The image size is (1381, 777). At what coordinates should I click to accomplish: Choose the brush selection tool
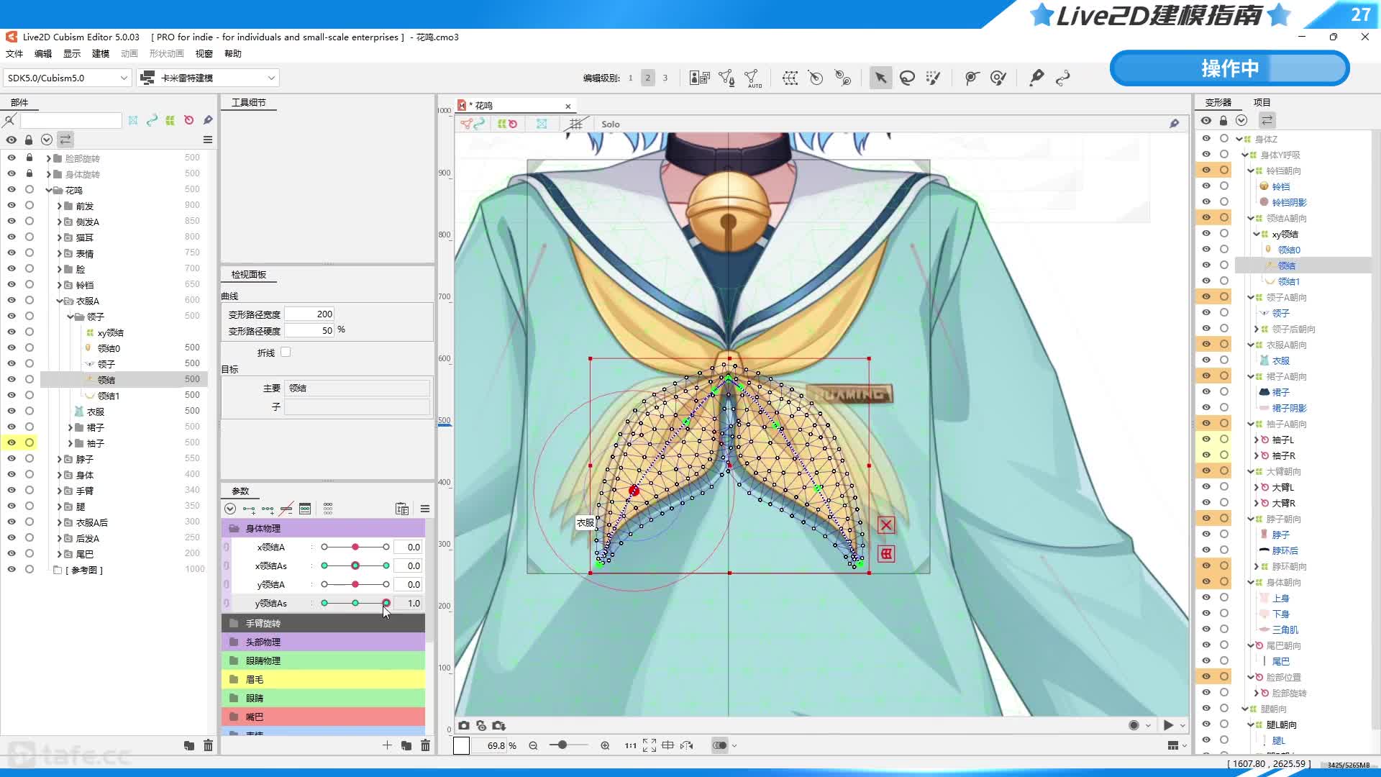point(933,78)
